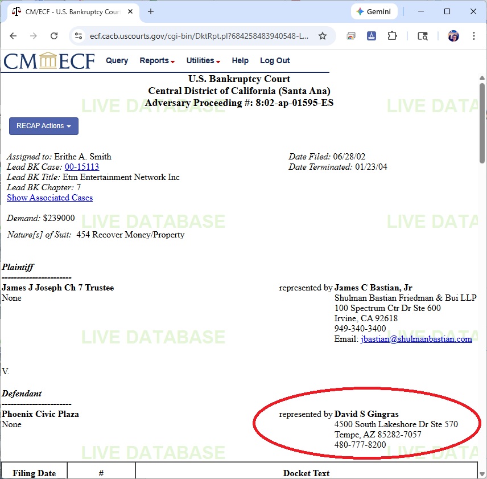Image resolution: width=487 pixels, height=479 pixels.
Task: Select Query from the menu bar
Action: tap(117, 61)
